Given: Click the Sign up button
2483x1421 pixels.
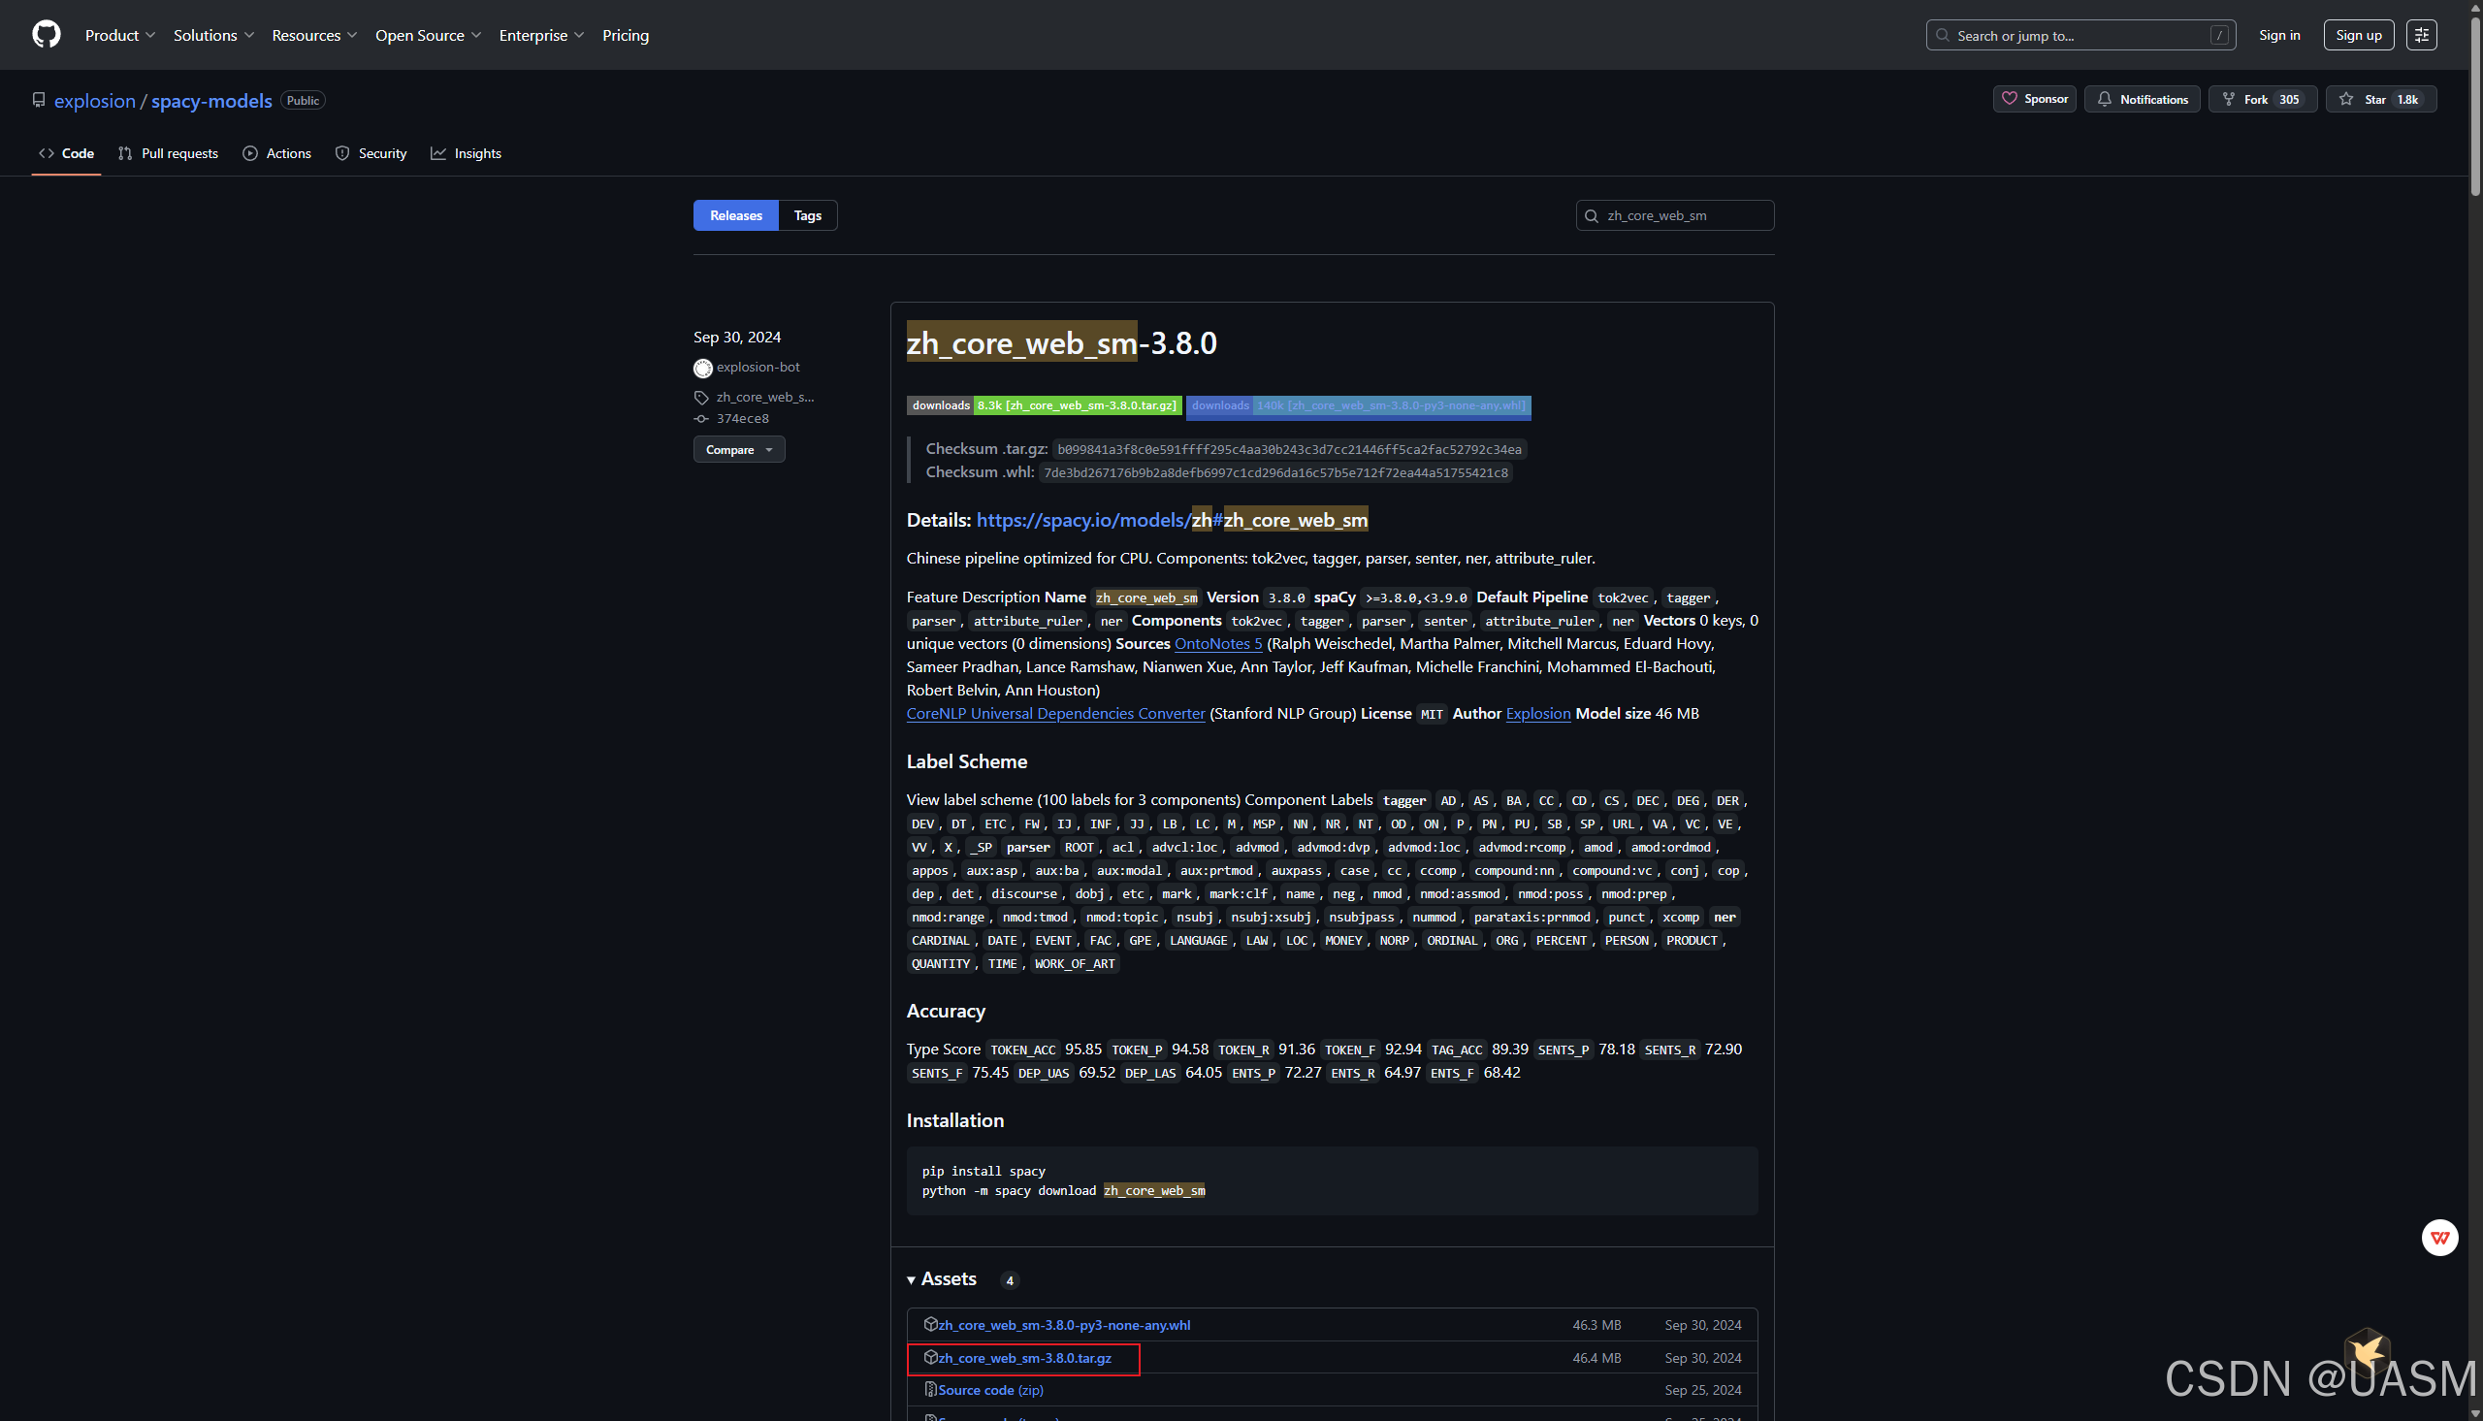Looking at the screenshot, I should click(x=2358, y=34).
